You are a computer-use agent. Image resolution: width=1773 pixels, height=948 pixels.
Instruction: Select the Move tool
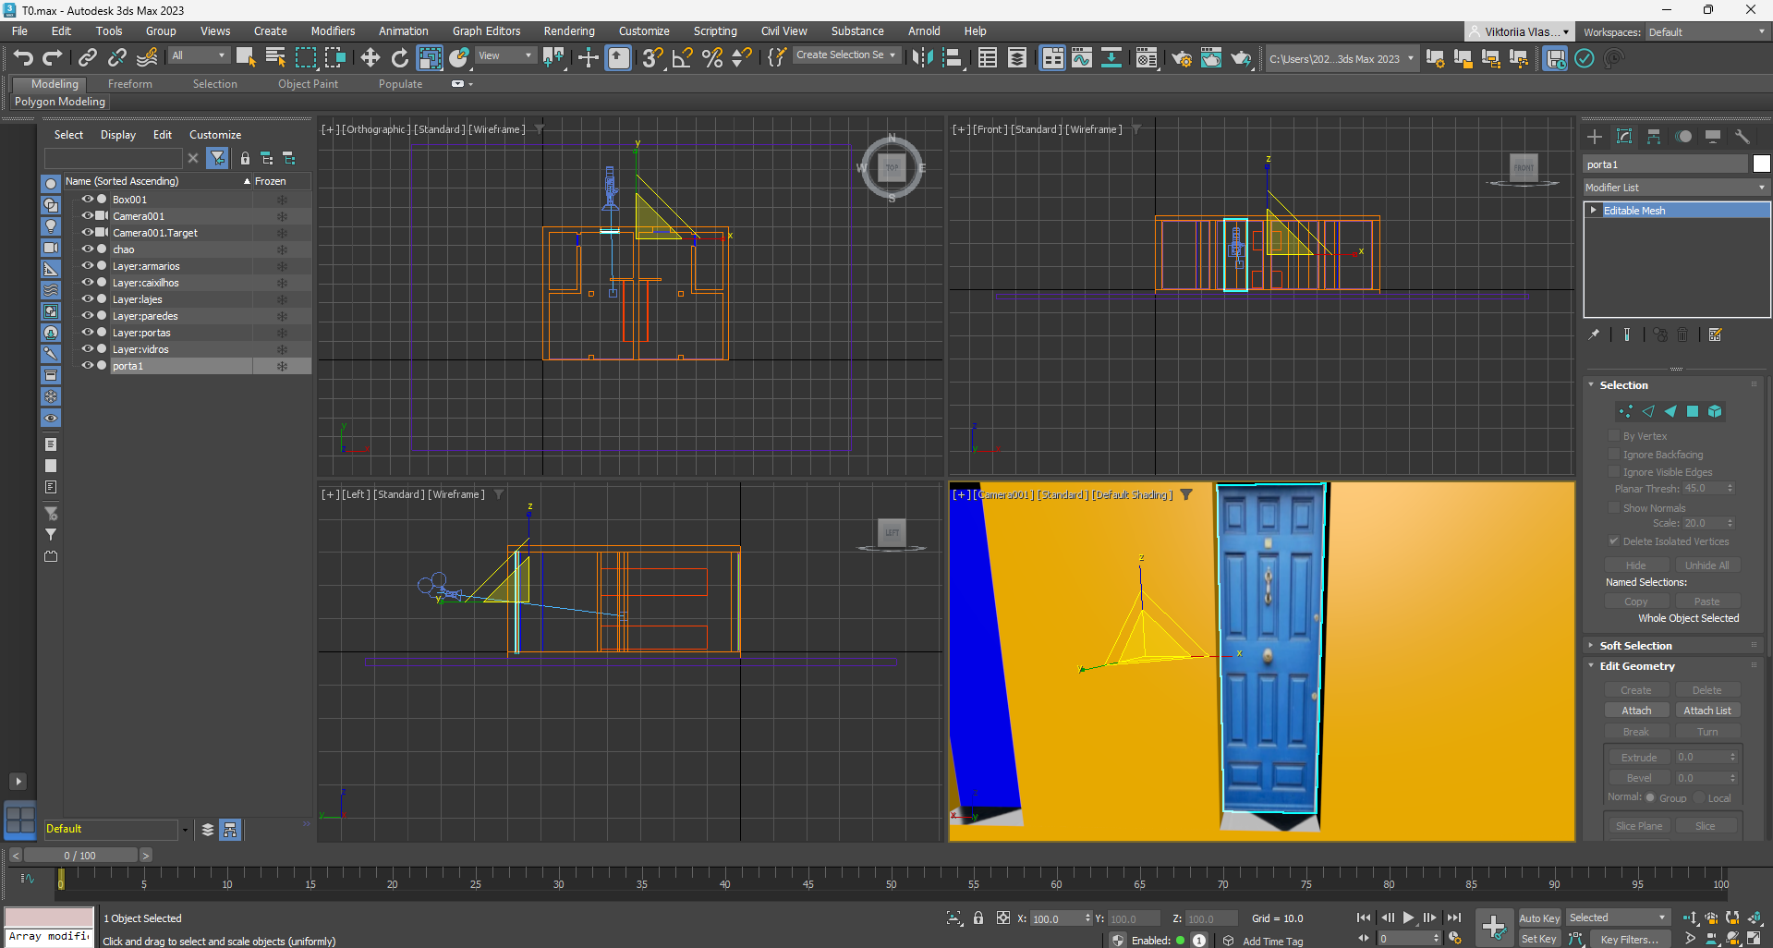coord(370,58)
